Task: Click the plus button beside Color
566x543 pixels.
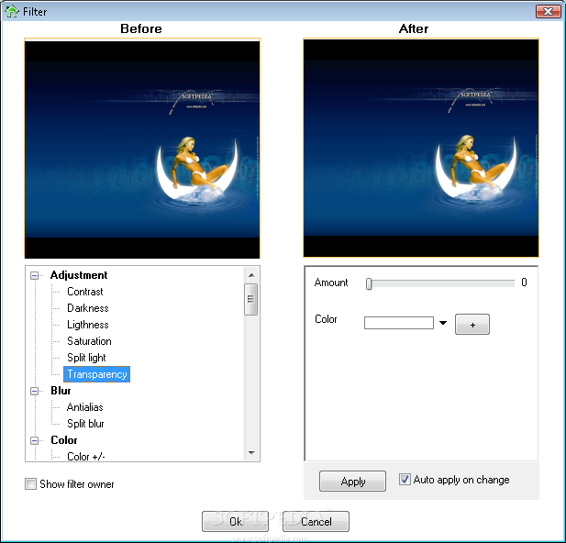Action: [472, 324]
